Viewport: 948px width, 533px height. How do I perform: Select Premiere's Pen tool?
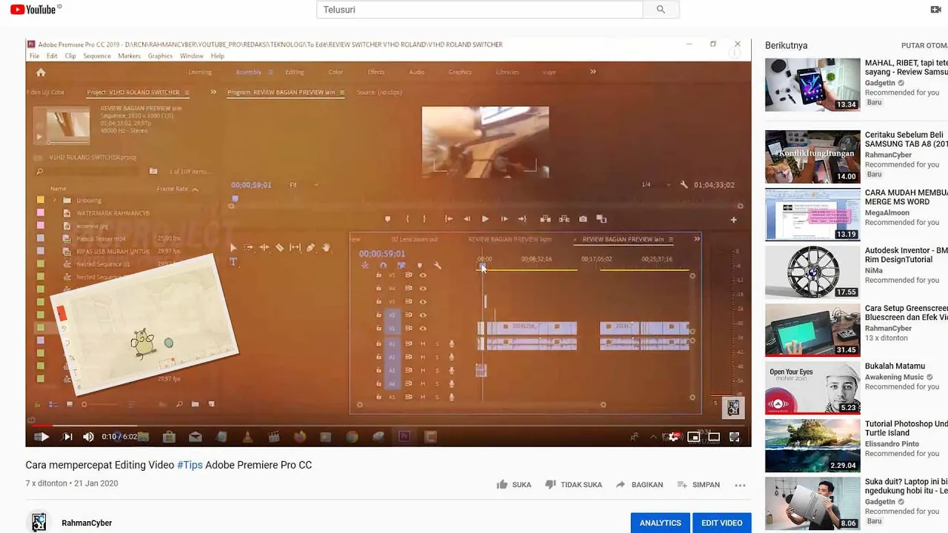310,247
